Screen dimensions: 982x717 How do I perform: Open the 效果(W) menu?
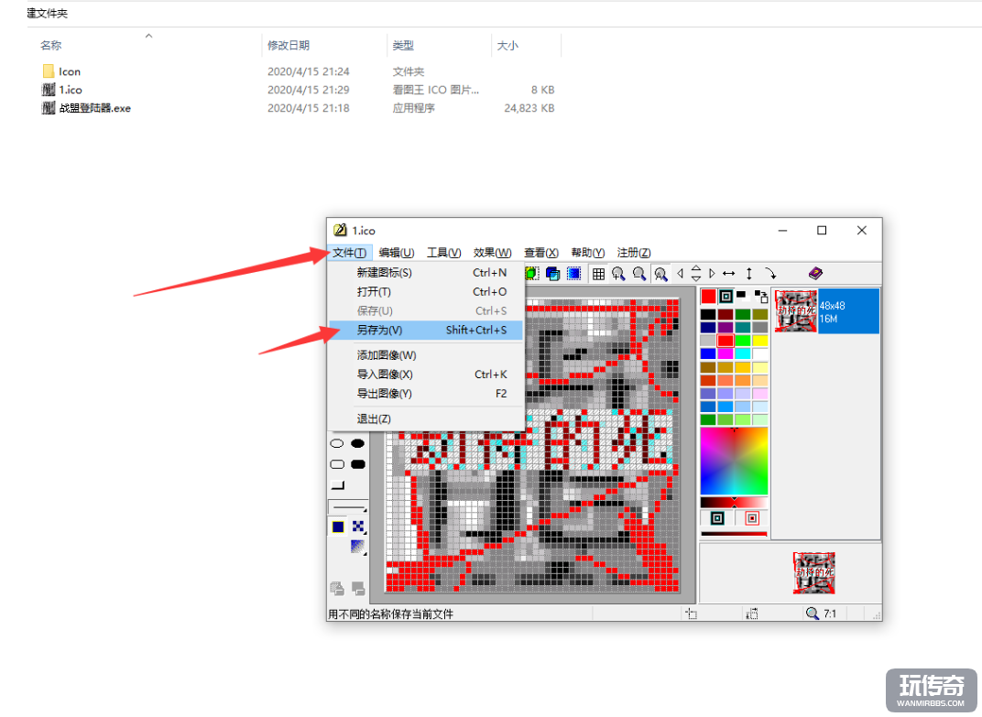(492, 253)
